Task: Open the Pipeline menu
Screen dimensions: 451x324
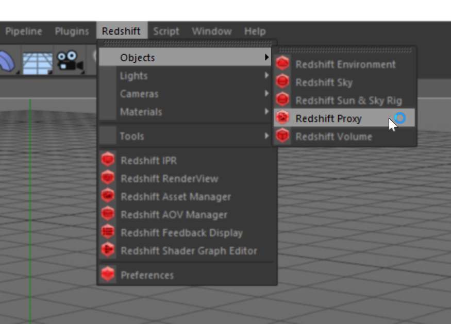Action: [x=24, y=31]
